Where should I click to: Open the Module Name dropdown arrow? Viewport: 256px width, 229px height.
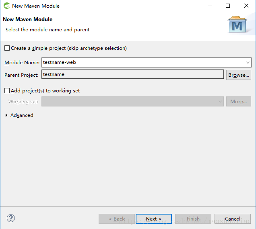coord(248,62)
